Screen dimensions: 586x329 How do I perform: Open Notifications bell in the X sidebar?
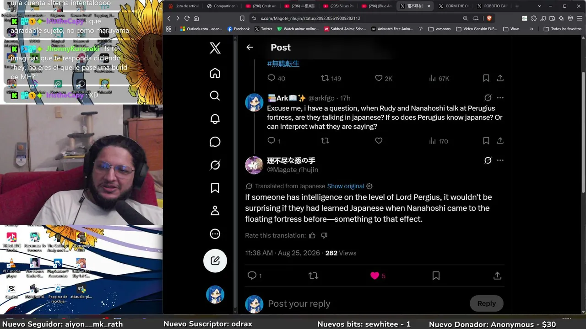pos(215,119)
